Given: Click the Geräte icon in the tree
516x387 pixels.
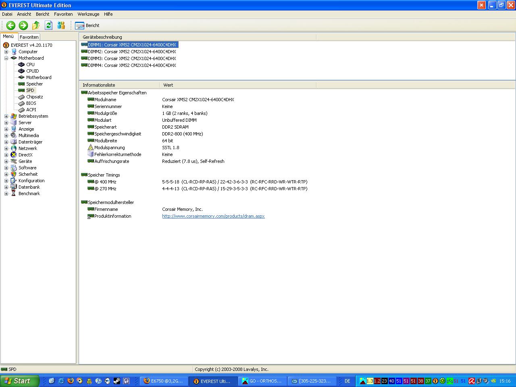Looking at the screenshot, I should [14, 161].
